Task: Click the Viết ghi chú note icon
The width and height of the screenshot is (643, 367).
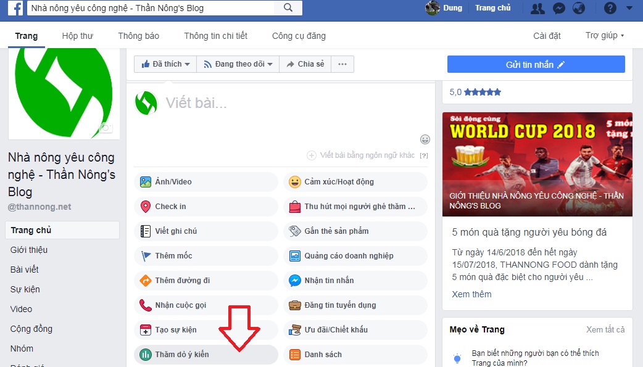Action: point(146,231)
